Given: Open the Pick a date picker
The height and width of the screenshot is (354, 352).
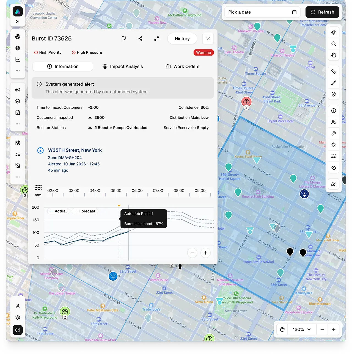Looking at the screenshot, I should click(x=262, y=12).
